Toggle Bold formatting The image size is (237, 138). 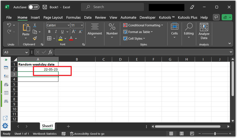(49, 32)
